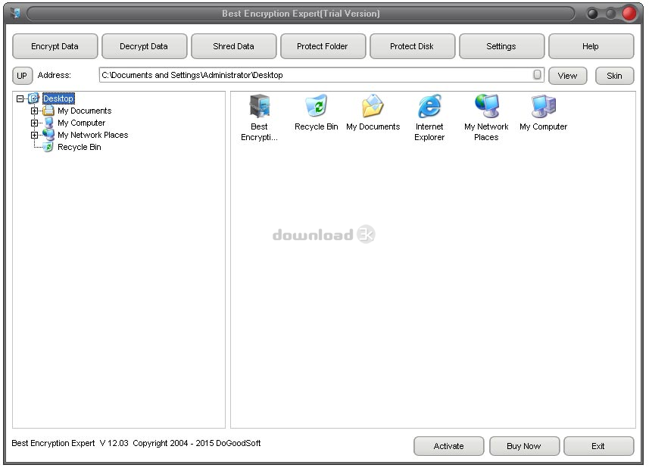Click the Help button
Screen dimensions: 649x468
[x=591, y=46]
